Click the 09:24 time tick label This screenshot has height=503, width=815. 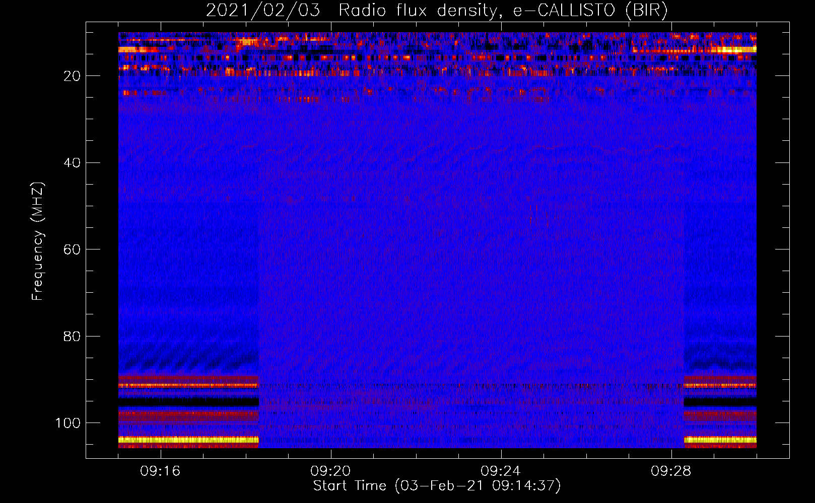501,471
